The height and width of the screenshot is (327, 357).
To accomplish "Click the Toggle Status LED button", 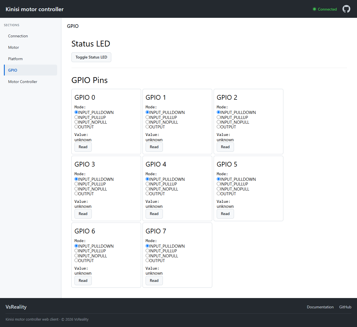I will coord(91,57).
